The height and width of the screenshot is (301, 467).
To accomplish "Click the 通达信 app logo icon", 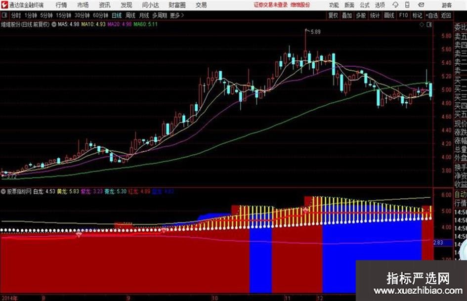I will (x=4, y=5).
